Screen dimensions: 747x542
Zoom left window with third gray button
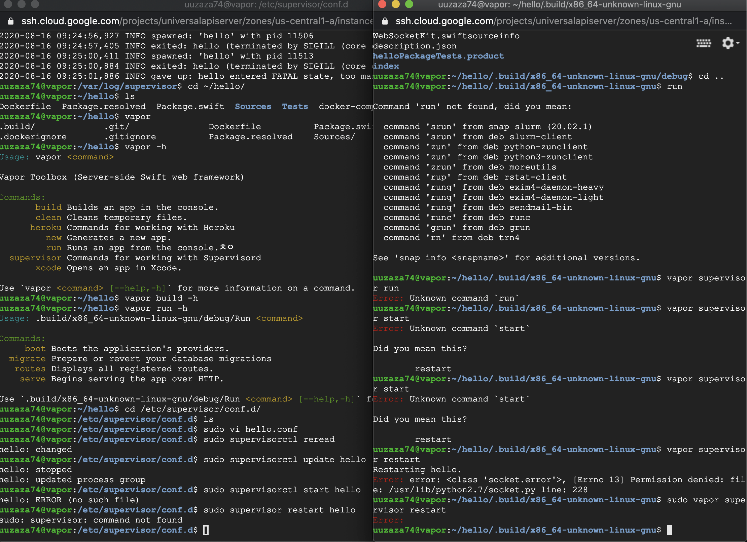tap(35, 4)
